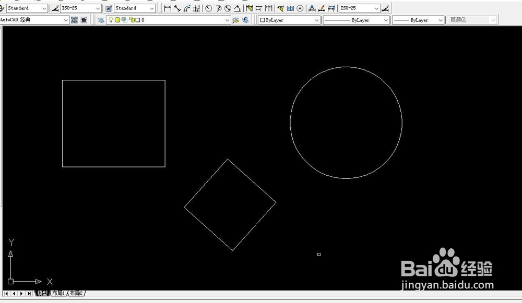
Task: Select the Angular dimension tool
Action: 238,8
